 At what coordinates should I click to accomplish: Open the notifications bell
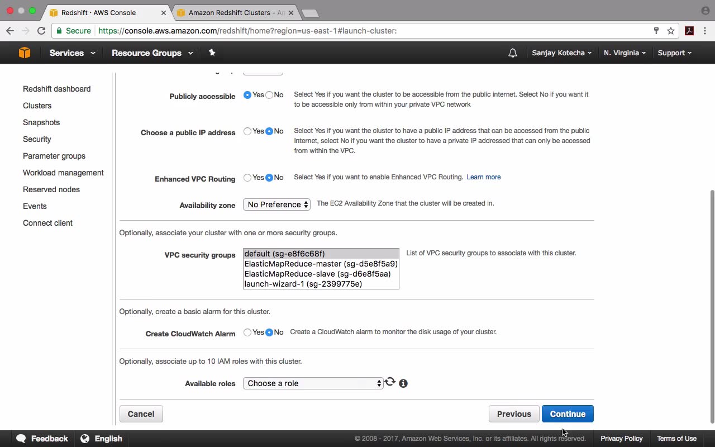point(512,53)
